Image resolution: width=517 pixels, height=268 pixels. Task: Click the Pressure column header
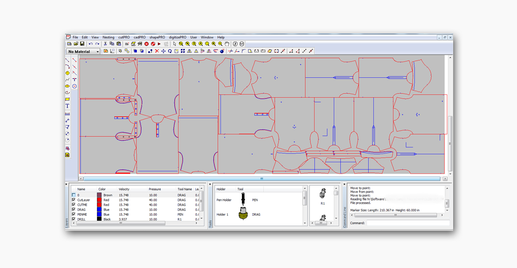(x=155, y=189)
